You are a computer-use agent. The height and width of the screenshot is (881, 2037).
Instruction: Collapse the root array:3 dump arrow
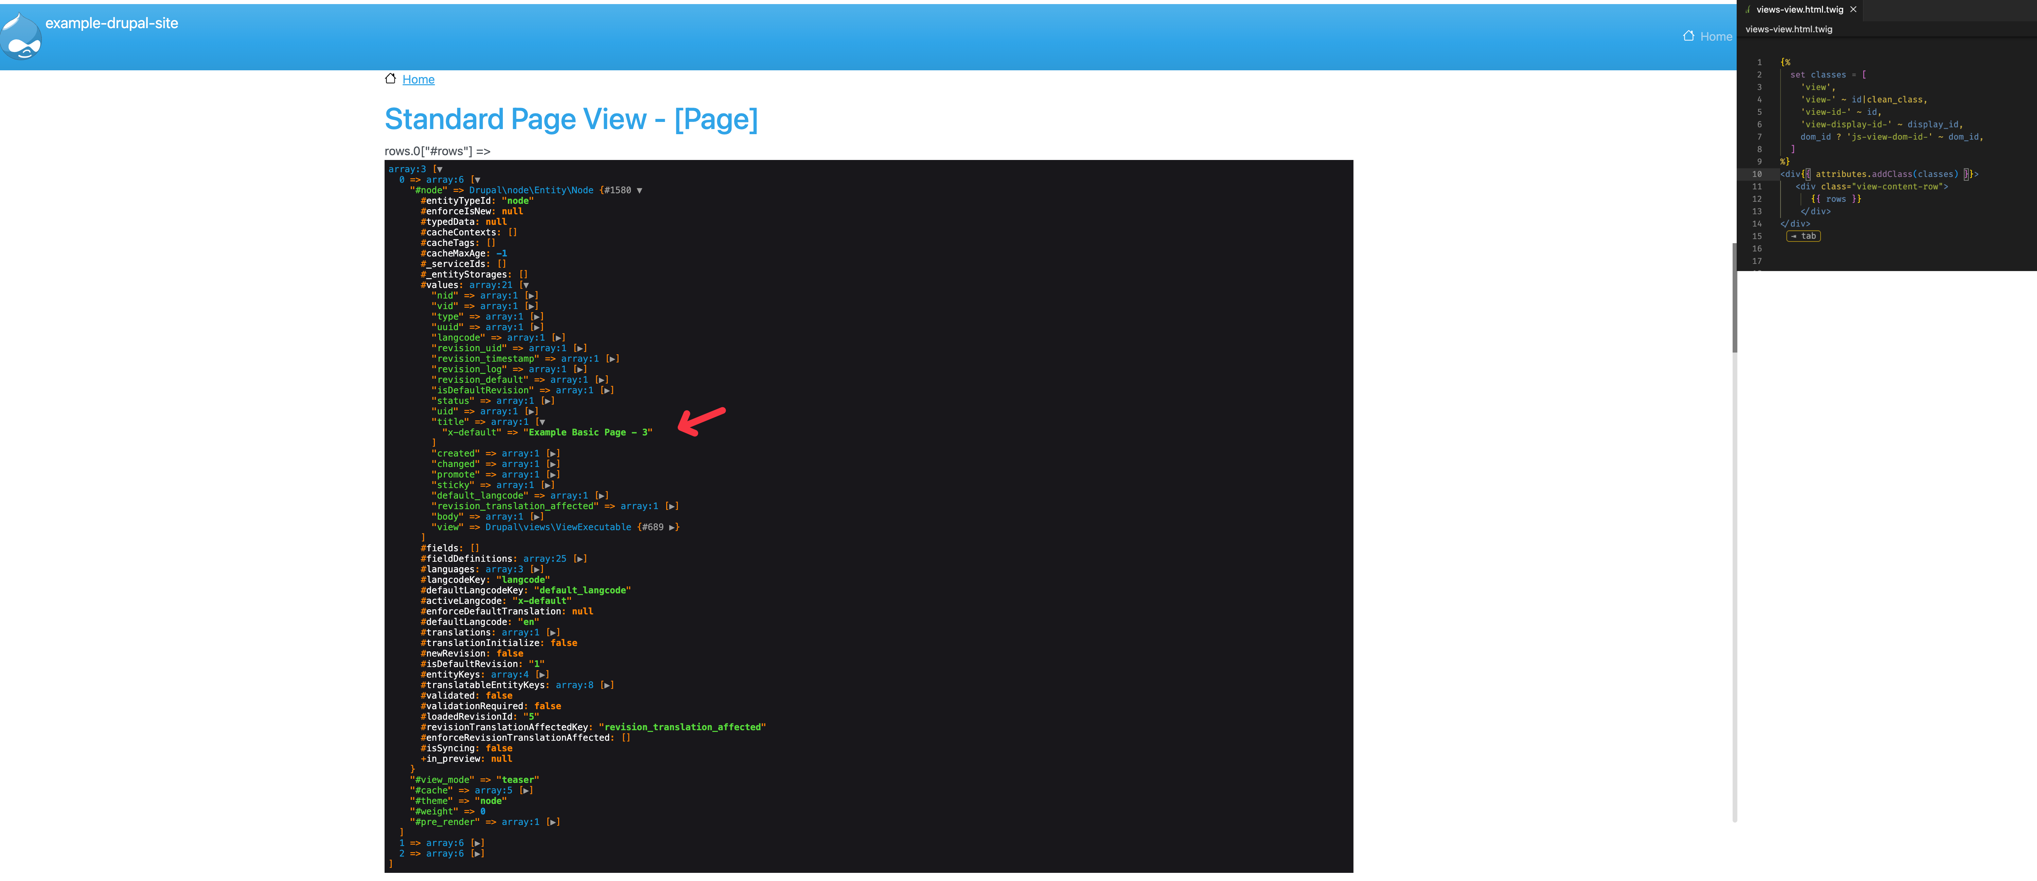point(439,169)
